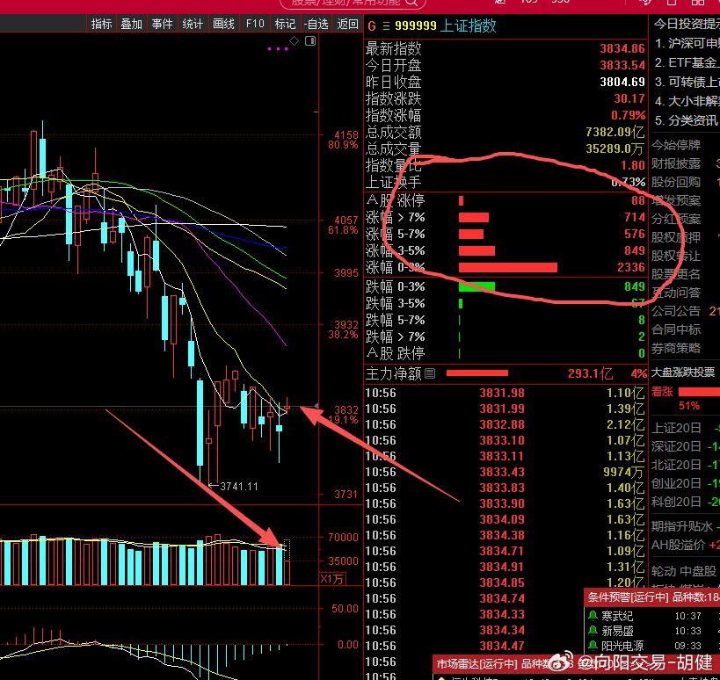The height and width of the screenshot is (680, 720).
Task: Open the 叠加 overlay menu
Action: pyautogui.click(x=131, y=24)
